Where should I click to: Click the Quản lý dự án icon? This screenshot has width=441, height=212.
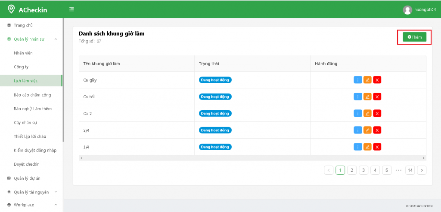click(x=9, y=178)
